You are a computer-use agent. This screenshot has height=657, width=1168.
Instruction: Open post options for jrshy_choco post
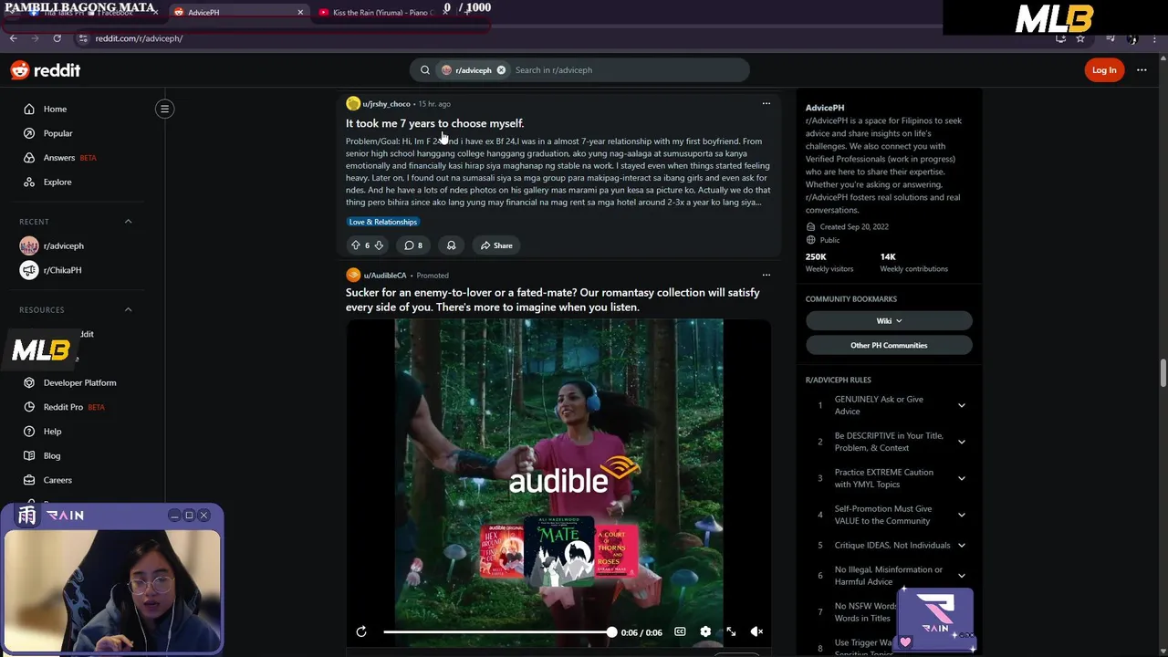(766, 103)
